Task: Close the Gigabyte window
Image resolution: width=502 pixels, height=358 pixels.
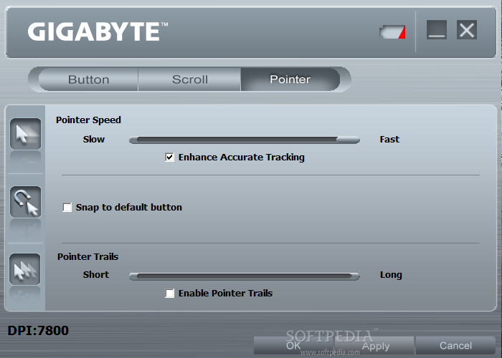Action: tap(466, 30)
